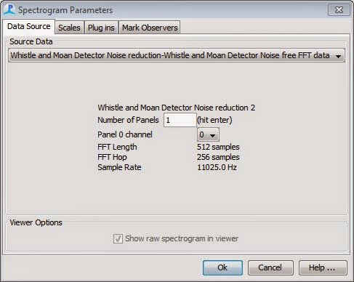Select the '256 samples' FFT Hop value

[218, 157]
